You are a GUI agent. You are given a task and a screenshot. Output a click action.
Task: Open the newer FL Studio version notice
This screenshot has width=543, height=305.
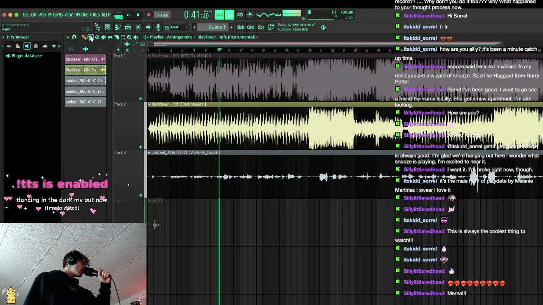click(296, 27)
